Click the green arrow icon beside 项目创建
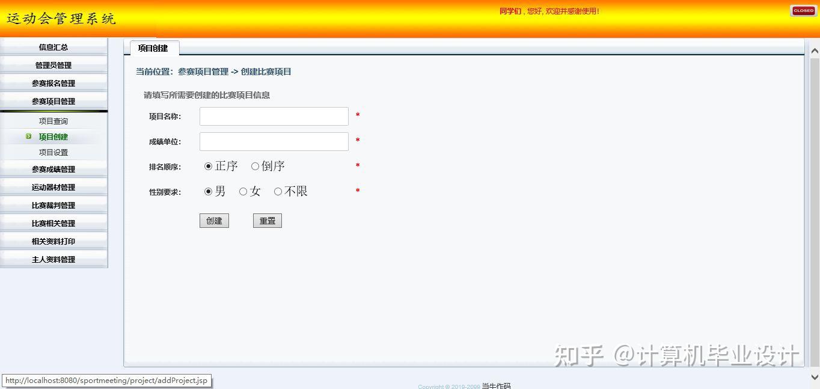 [29, 136]
